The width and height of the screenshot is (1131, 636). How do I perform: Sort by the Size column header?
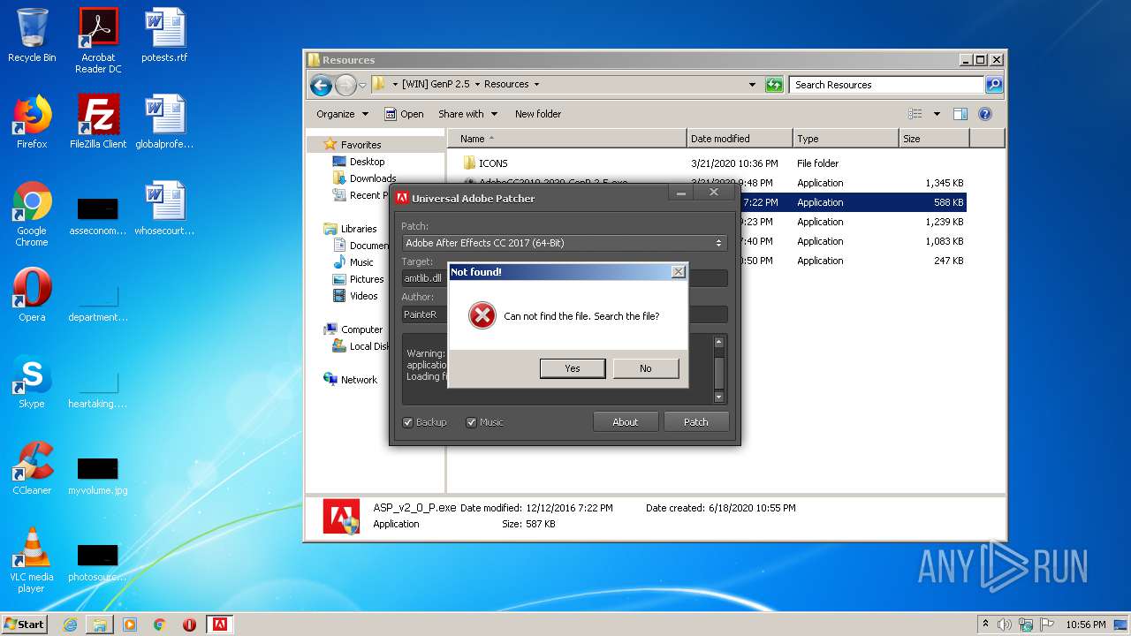point(934,139)
